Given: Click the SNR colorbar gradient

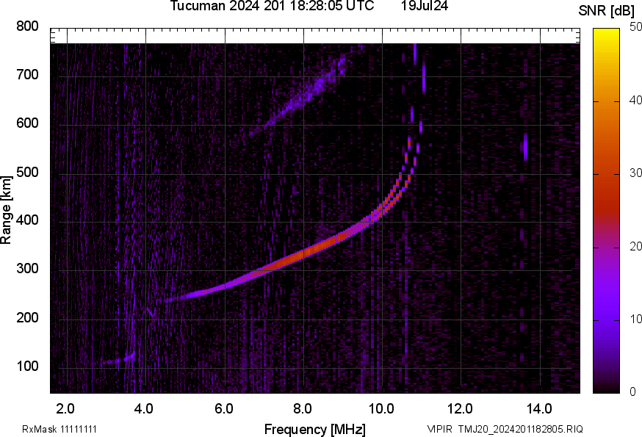Looking at the screenshot, I should pos(607,211).
